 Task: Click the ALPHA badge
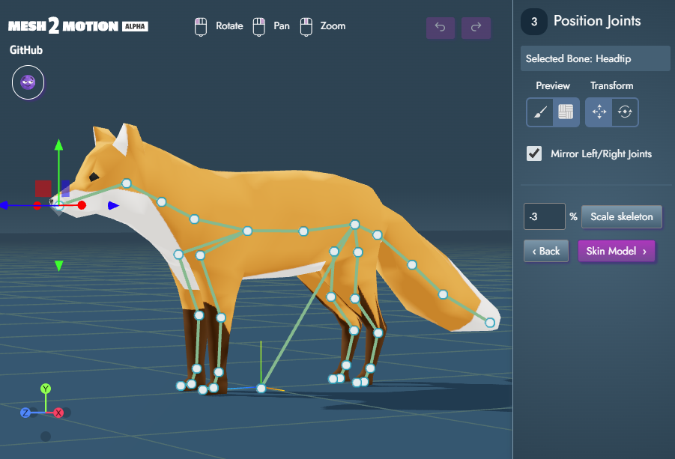[x=135, y=26]
